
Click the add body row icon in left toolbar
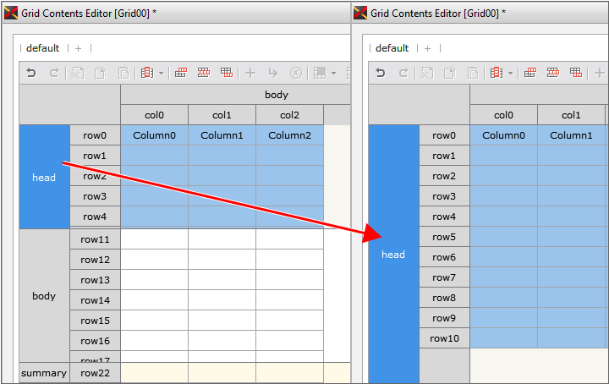pyautogui.click(x=204, y=73)
